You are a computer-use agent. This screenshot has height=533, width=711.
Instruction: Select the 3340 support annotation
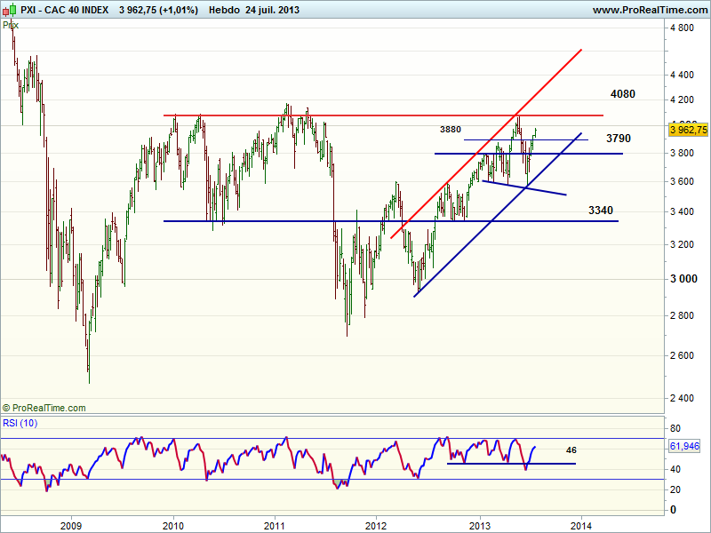click(x=601, y=210)
